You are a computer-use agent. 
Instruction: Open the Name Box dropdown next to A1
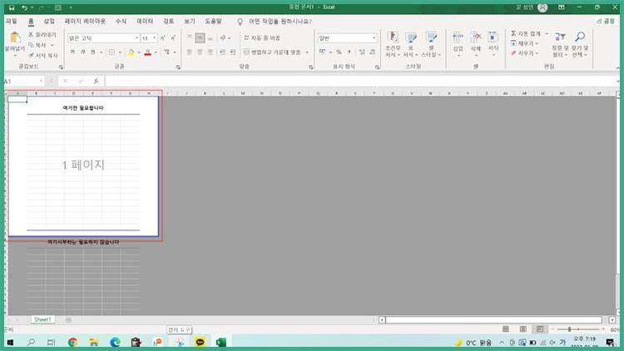pyautogui.click(x=41, y=82)
